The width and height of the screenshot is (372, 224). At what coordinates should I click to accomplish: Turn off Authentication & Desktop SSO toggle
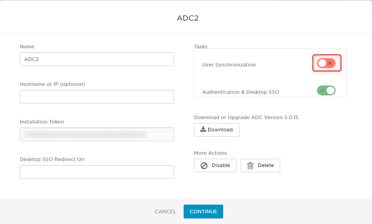pyautogui.click(x=326, y=90)
